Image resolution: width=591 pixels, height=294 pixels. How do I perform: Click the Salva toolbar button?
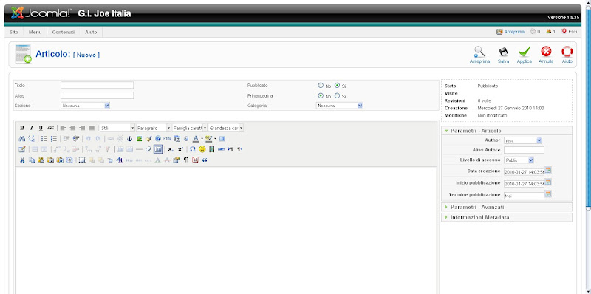point(504,55)
